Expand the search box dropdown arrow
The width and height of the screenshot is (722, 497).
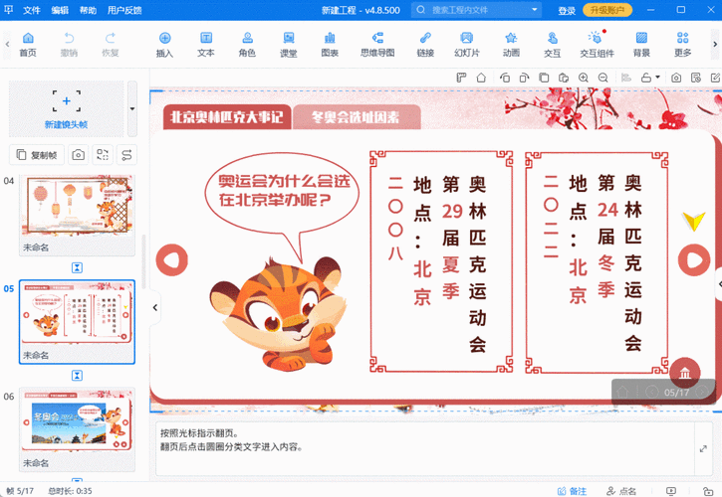535,10
